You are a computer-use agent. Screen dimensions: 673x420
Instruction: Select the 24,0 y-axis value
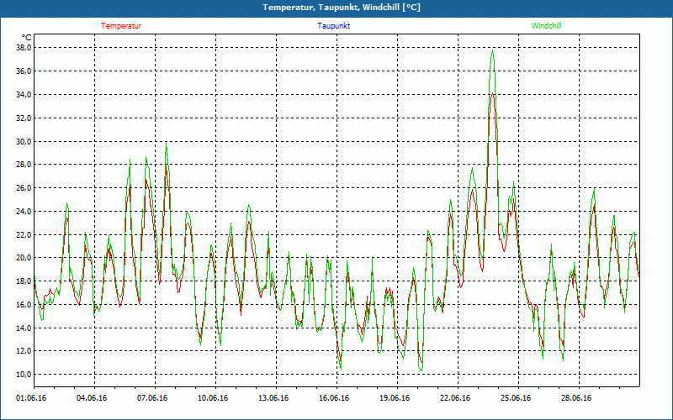(24, 212)
